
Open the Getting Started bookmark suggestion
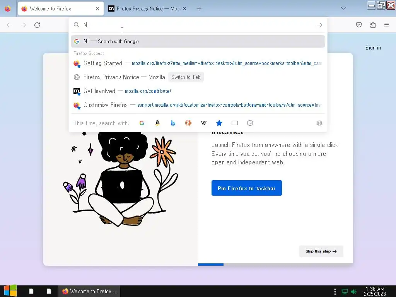[198, 63]
